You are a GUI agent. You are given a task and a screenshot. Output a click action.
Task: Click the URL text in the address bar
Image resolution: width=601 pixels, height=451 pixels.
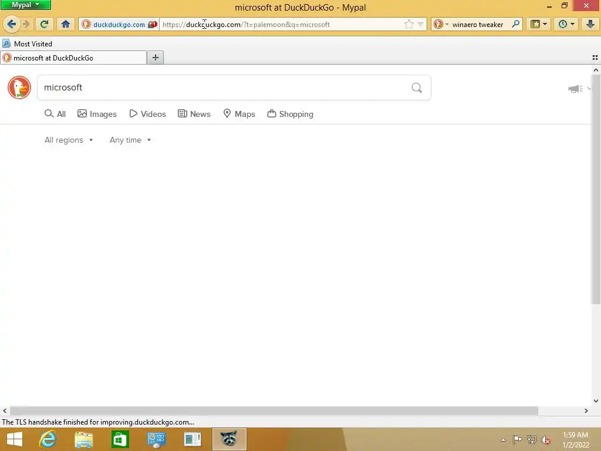tap(246, 24)
